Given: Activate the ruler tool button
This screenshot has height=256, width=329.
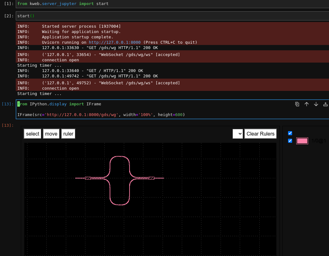Looking at the screenshot, I should tap(68, 134).
